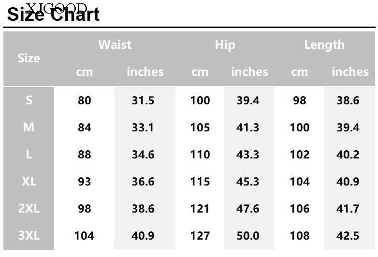378x257 pixels.
Task: Select the M size row label
Action: pyautogui.click(x=29, y=128)
